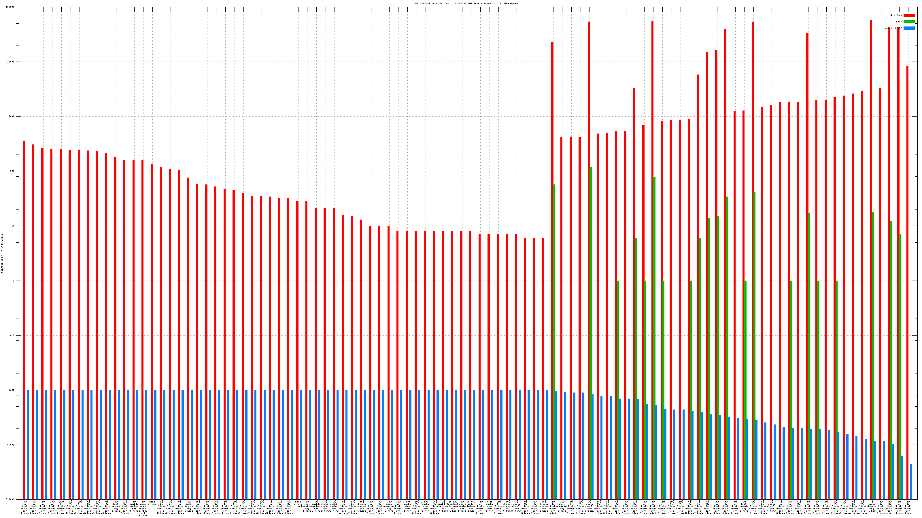Click the 'RBL Statistics' chart title
The width and height of the screenshot is (922, 518).
[466, 3]
